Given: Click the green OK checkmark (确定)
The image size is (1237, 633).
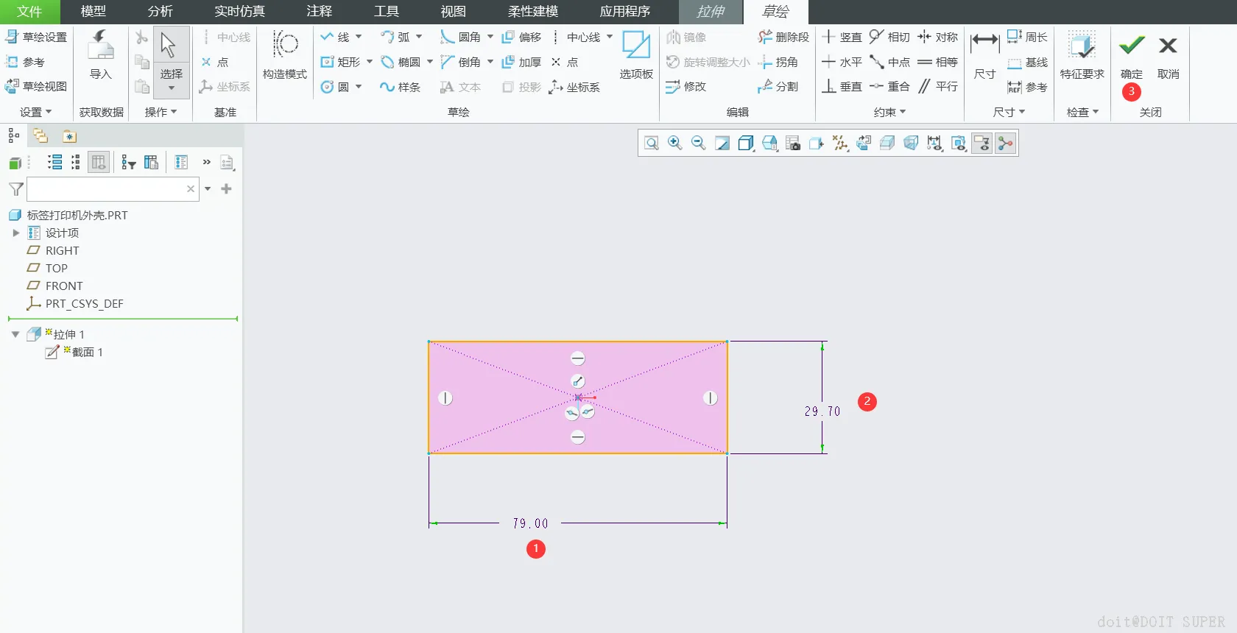Looking at the screenshot, I should tap(1132, 55).
